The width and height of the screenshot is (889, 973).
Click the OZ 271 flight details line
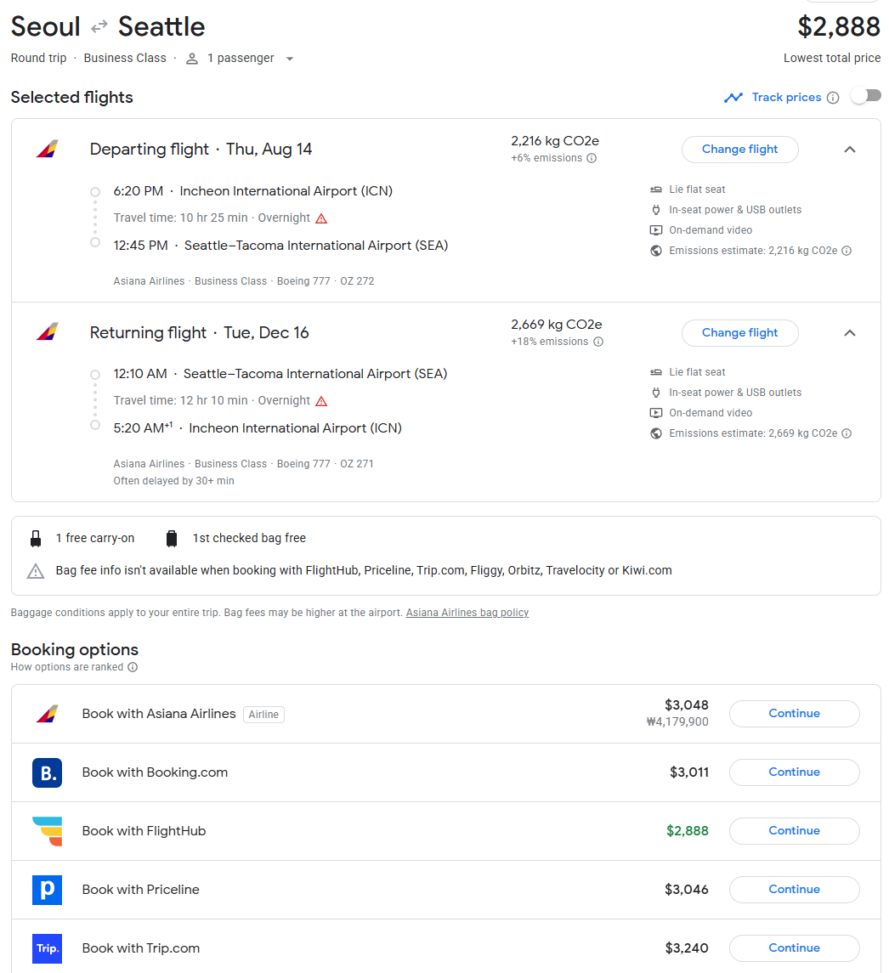coord(243,463)
